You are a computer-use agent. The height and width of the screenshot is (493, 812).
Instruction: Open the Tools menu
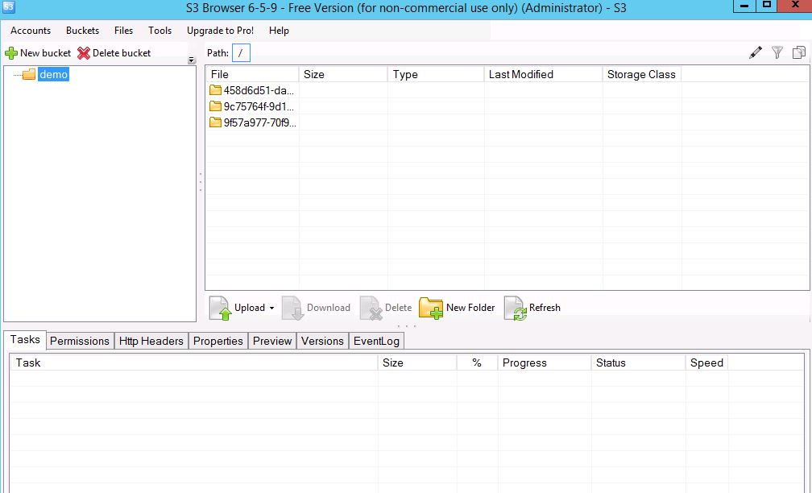(x=159, y=31)
